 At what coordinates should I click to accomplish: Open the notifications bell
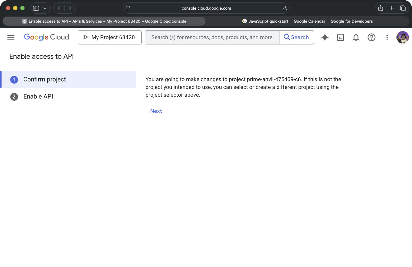pyautogui.click(x=356, y=37)
